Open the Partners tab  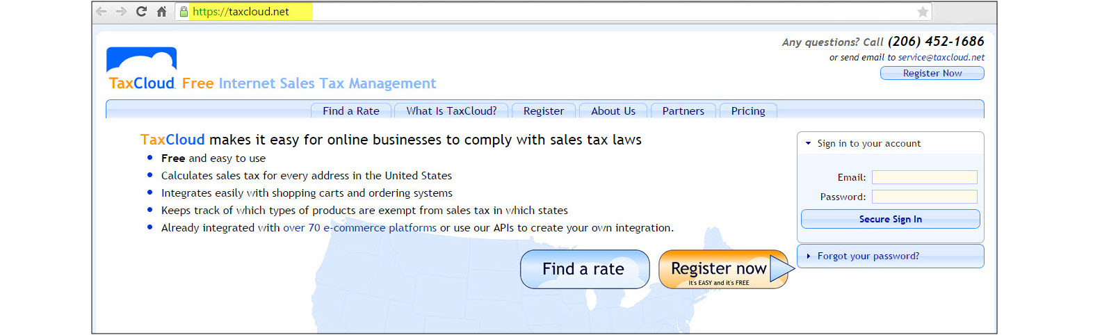pyautogui.click(x=683, y=111)
